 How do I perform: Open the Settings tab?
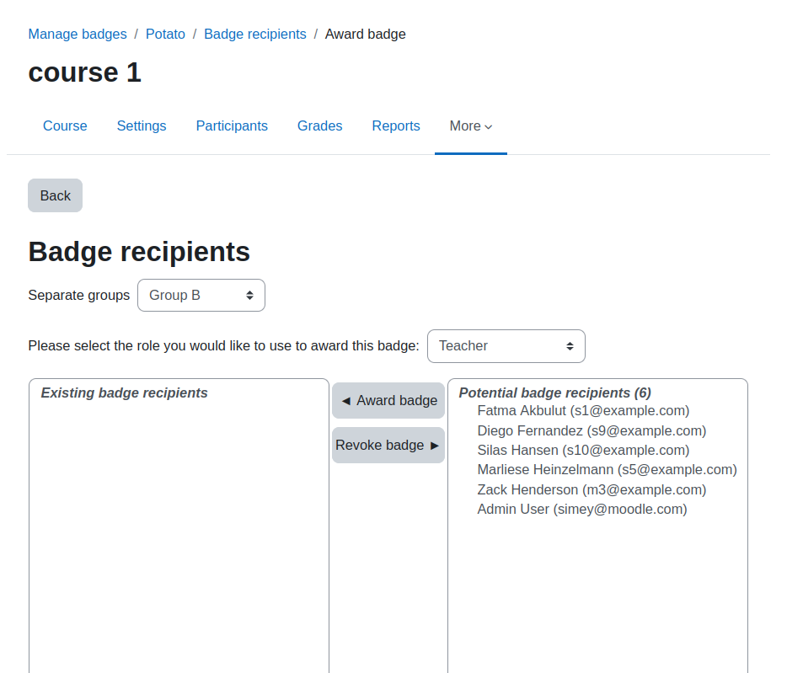coord(142,126)
